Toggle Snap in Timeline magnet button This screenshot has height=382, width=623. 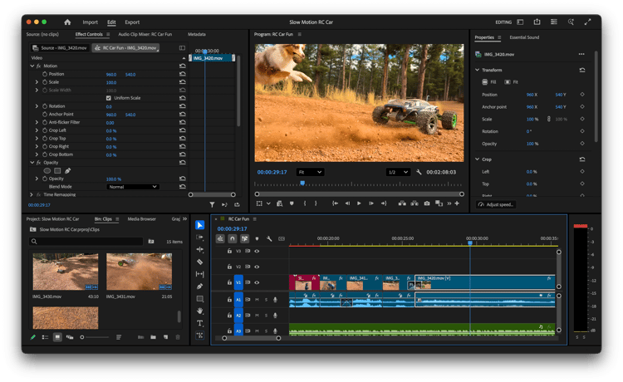click(233, 238)
